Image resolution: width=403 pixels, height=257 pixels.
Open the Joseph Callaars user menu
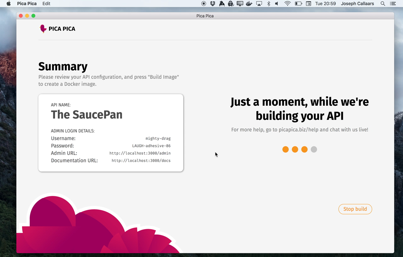pos(357,4)
